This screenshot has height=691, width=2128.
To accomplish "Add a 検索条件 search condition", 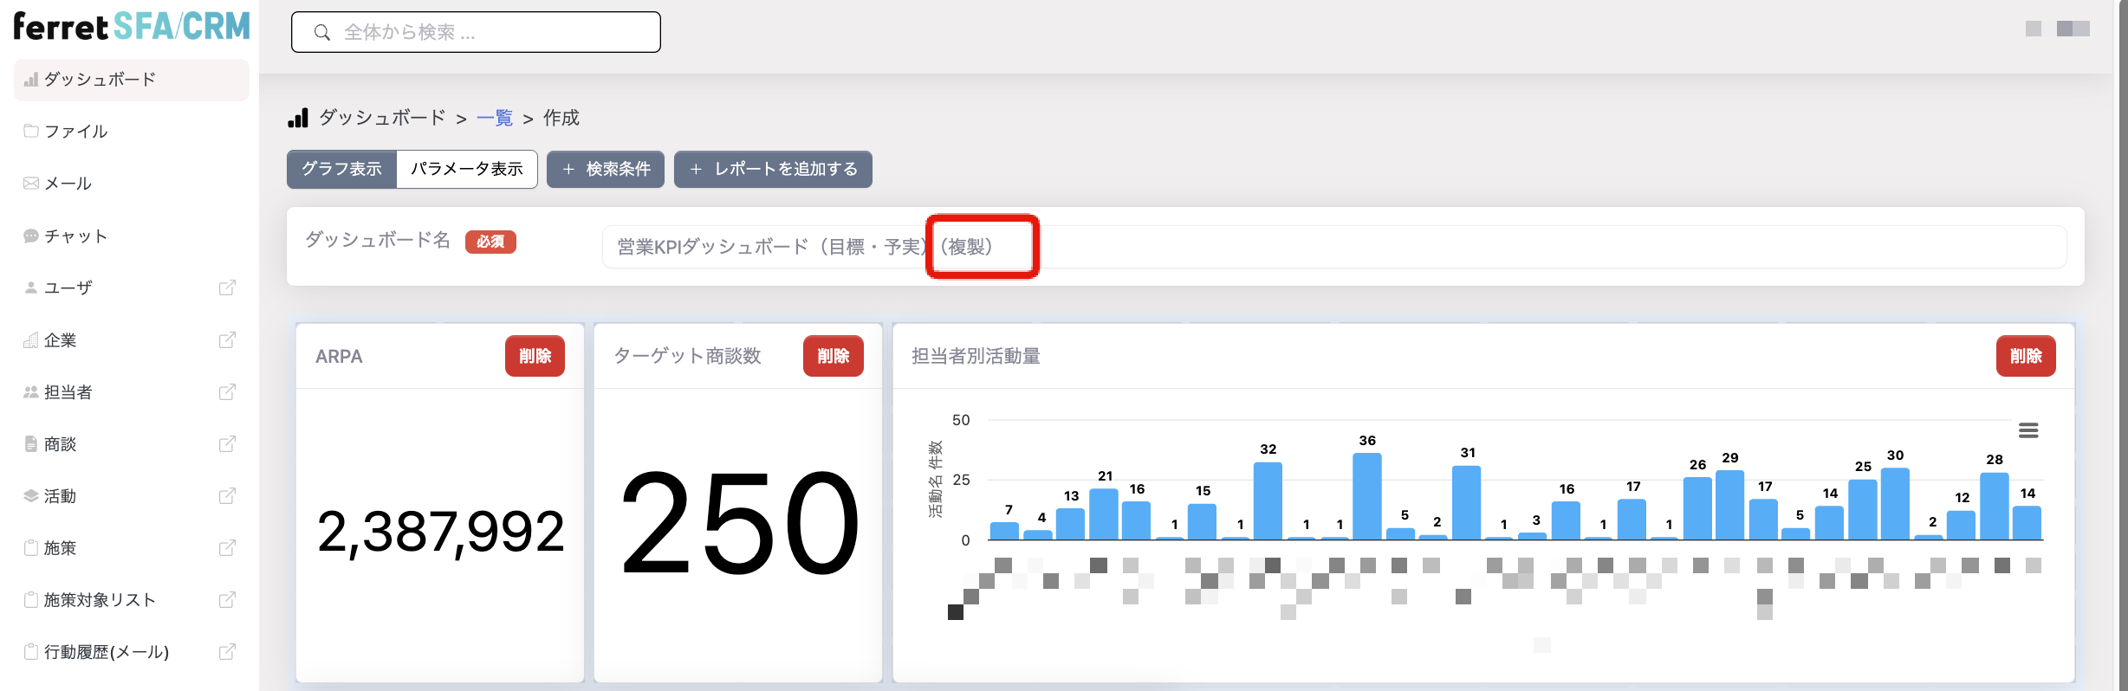I will pyautogui.click(x=606, y=169).
